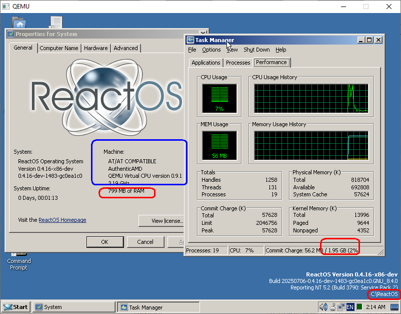Click the CPU: 7% status bar entry
The height and width of the screenshot is (314, 401).
(246, 250)
